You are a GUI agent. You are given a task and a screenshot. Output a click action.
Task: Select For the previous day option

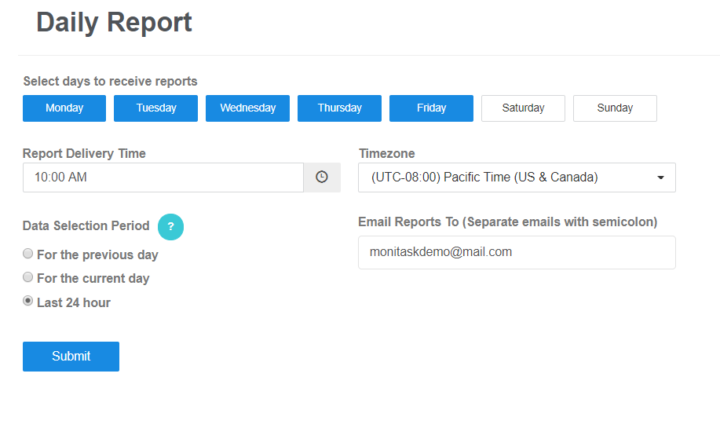pyautogui.click(x=28, y=254)
